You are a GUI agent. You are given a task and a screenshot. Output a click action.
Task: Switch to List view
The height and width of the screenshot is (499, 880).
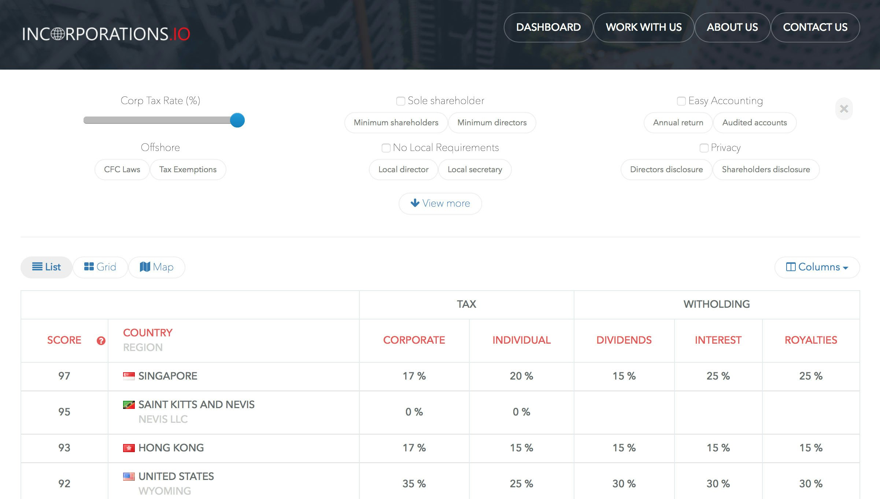click(46, 267)
